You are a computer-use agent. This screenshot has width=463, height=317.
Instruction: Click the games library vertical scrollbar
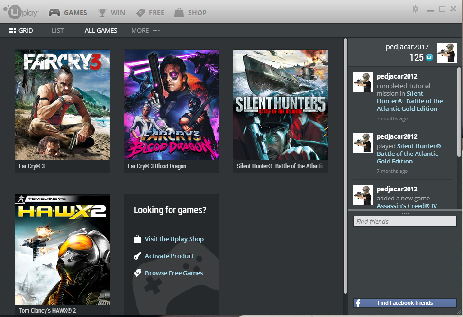pos(345,166)
